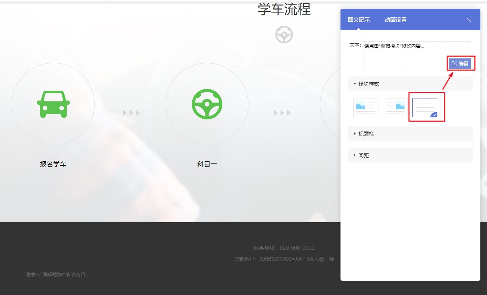Click the 报名学车 label

(53, 164)
